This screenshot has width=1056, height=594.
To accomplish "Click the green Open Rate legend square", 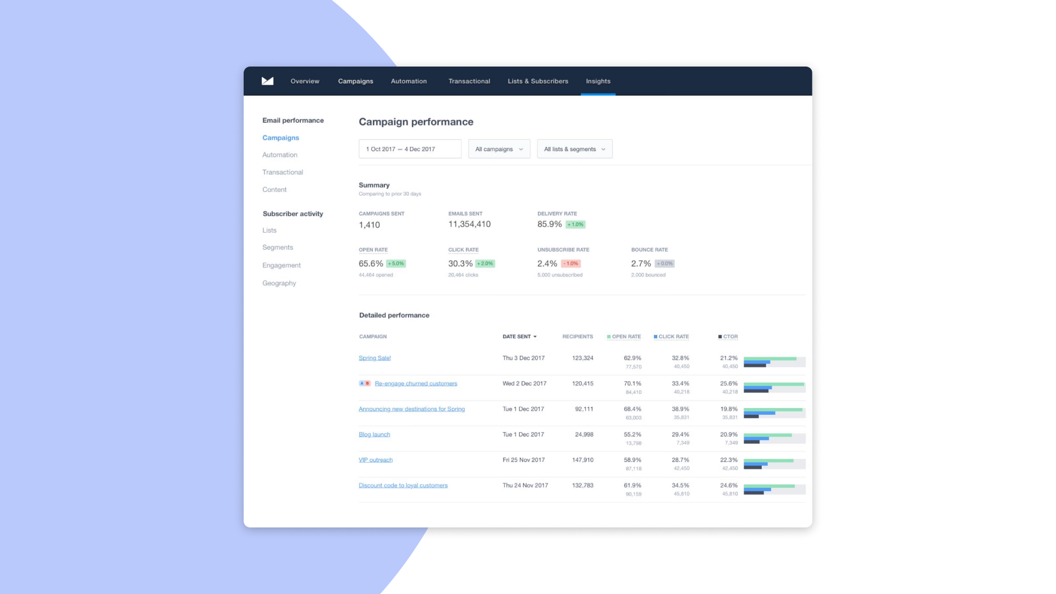I will point(609,337).
